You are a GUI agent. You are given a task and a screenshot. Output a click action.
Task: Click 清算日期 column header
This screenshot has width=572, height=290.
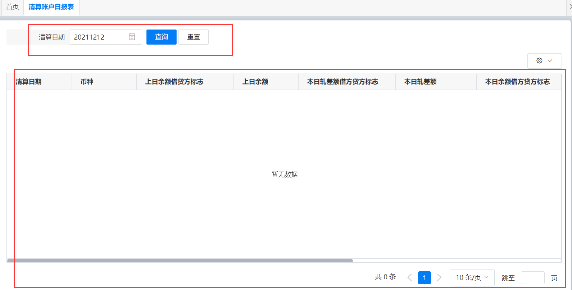coord(39,82)
